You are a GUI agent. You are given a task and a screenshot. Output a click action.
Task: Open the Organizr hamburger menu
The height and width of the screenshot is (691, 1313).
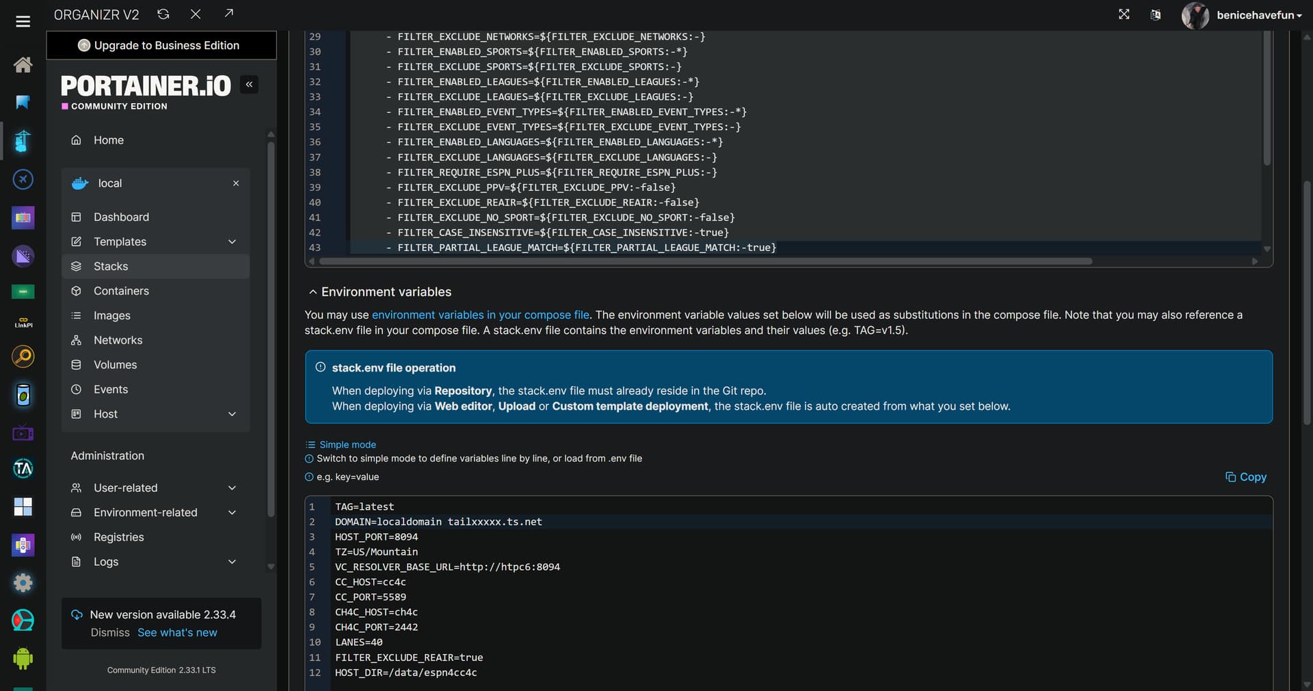pyautogui.click(x=23, y=22)
